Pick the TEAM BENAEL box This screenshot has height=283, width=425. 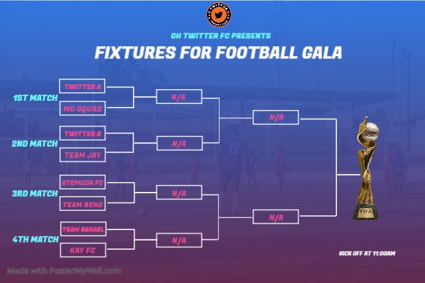pos(82,229)
